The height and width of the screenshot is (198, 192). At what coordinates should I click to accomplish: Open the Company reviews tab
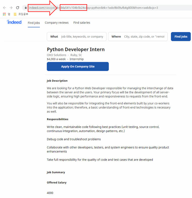[57, 23]
